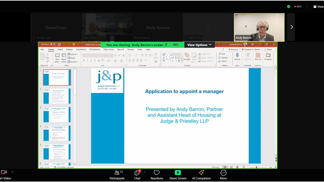Open the Transitions ribbon tab
This screenshot has width=324, height=182.
(81, 50)
